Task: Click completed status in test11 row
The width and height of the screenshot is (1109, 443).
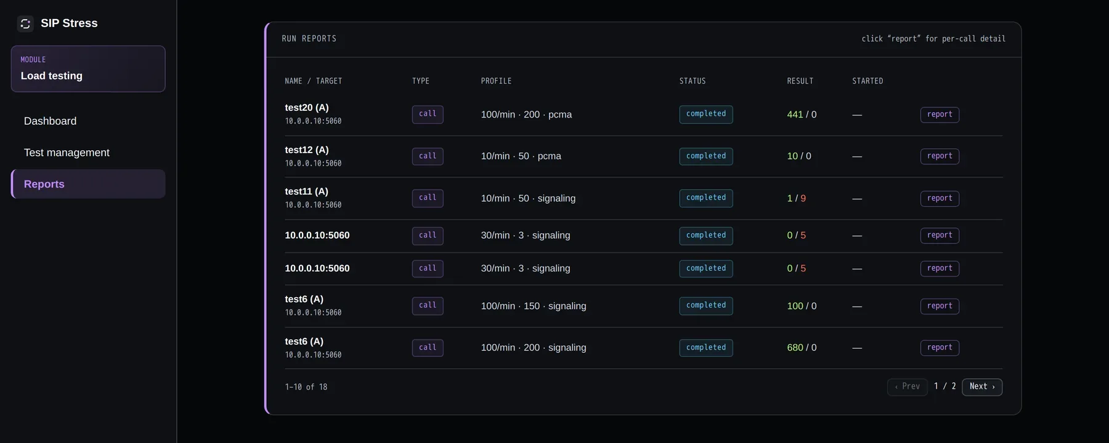Action: [706, 198]
